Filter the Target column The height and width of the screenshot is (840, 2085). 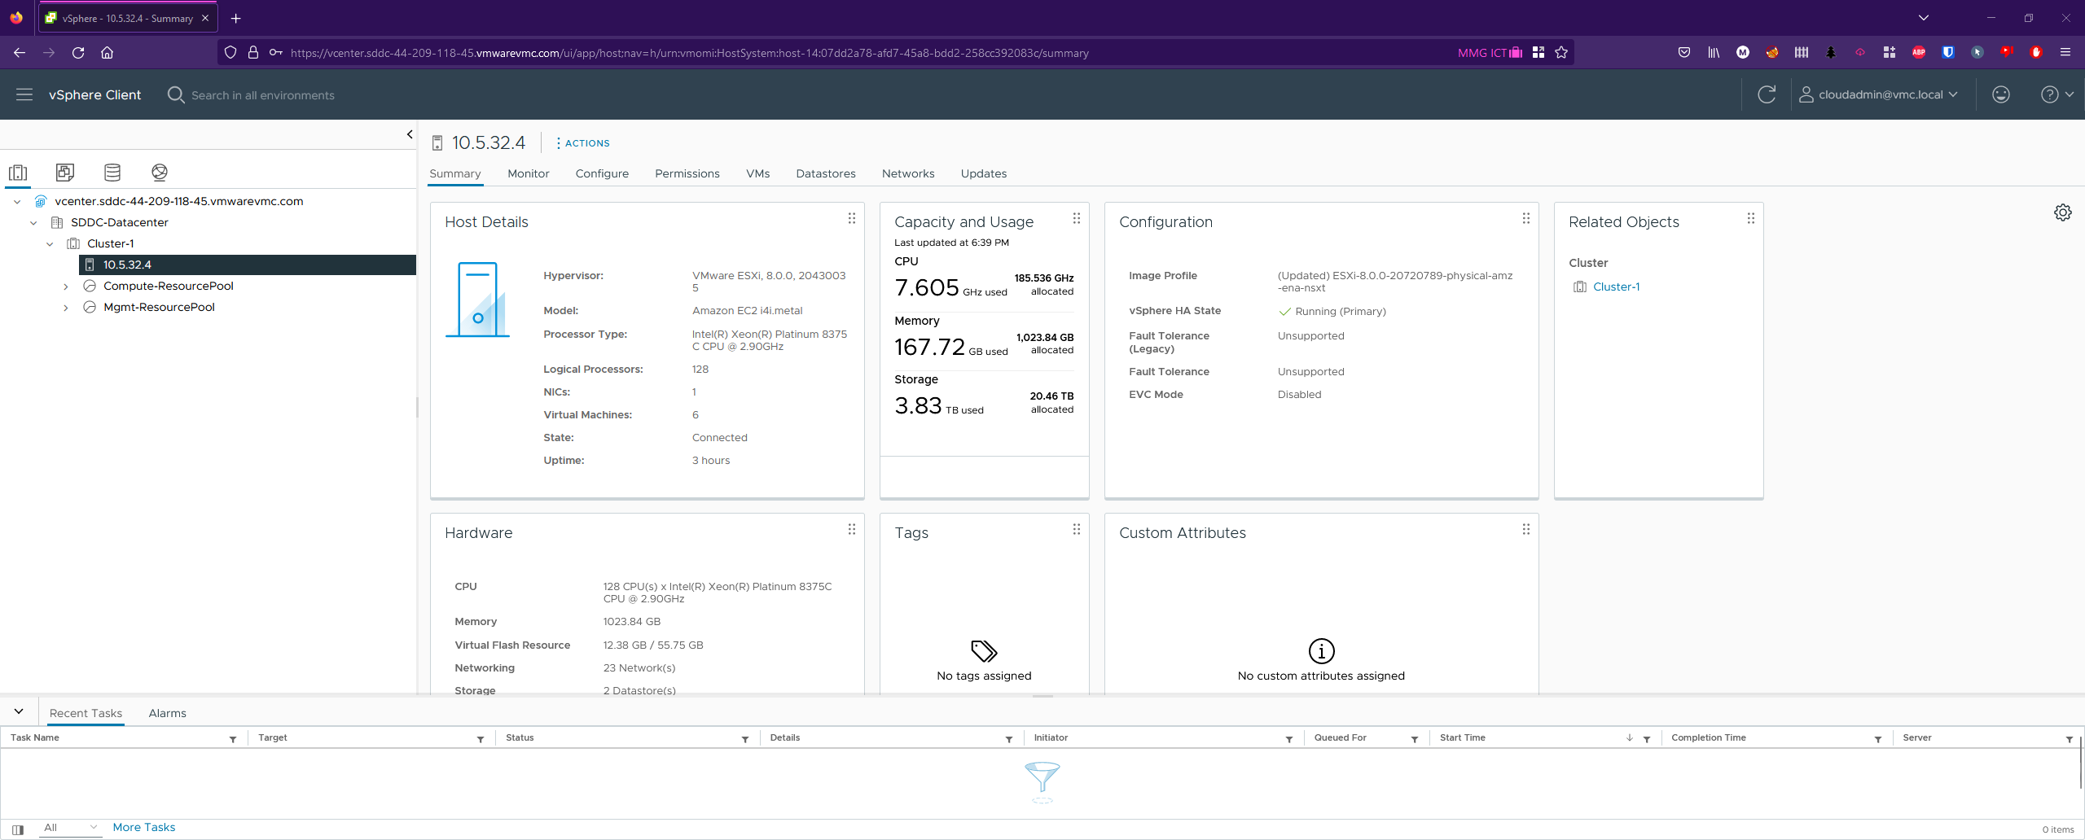click(x=481, y=739)
